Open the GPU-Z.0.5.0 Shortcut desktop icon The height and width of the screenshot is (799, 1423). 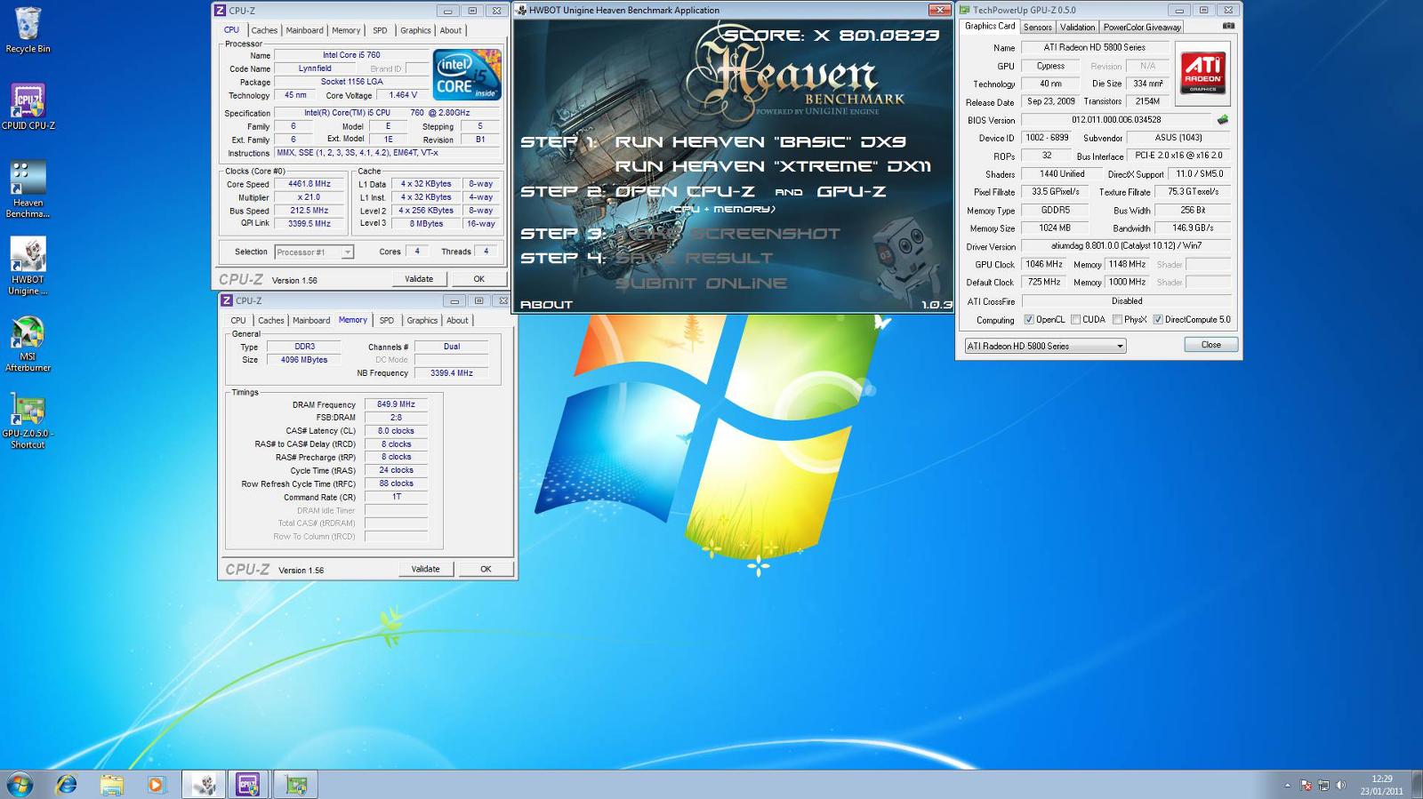coord(28,420)
